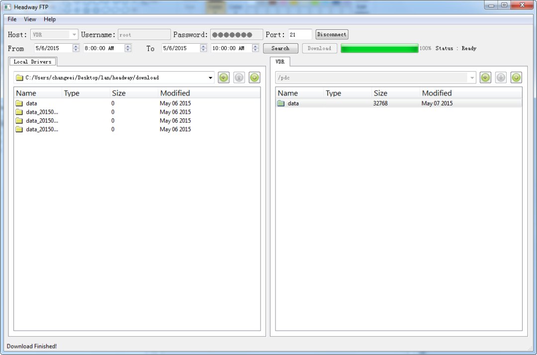Click the green back arrow in Local Drivers panel
This screenshot has height=355, width=537.
pyautogui.click(x=223, y=78)
